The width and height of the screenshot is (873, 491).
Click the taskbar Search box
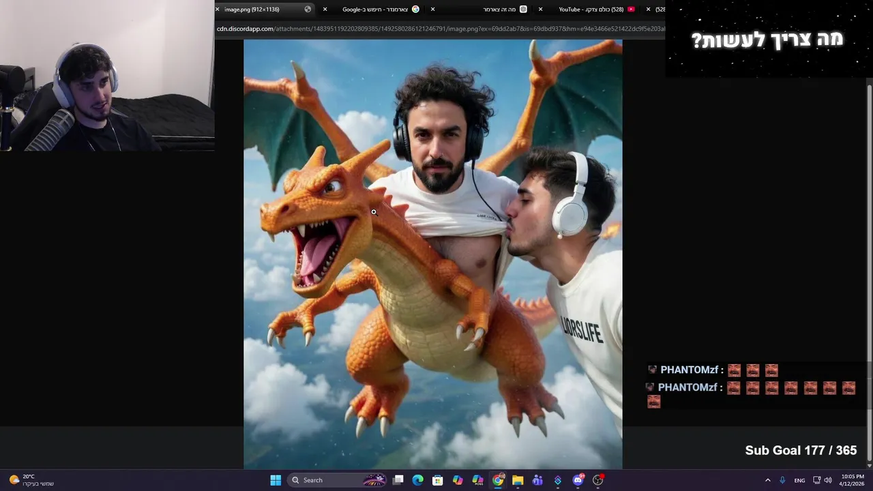(x=338, y=480)
